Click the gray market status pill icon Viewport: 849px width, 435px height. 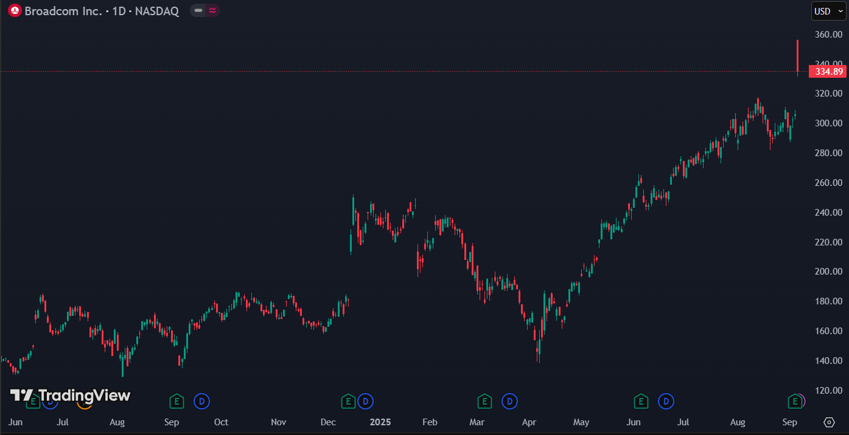click(x=198, y=10)
